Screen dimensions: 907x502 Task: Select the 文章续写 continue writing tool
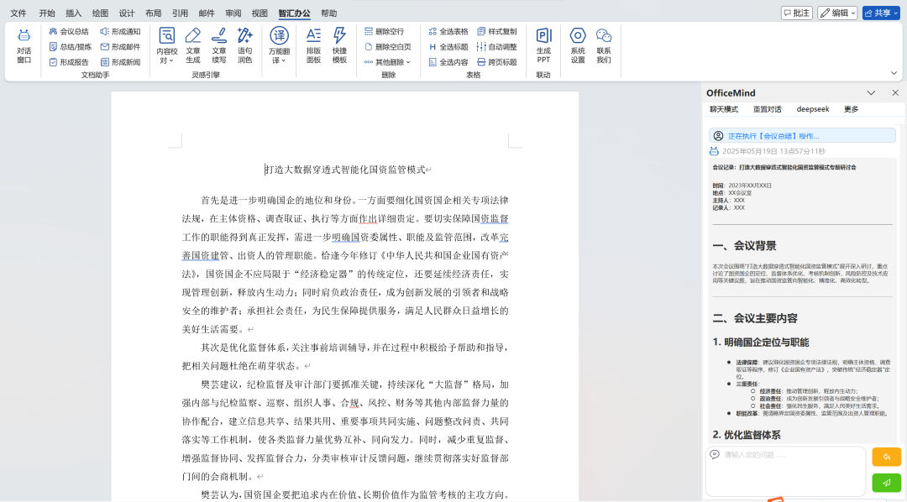click(219, 44)
